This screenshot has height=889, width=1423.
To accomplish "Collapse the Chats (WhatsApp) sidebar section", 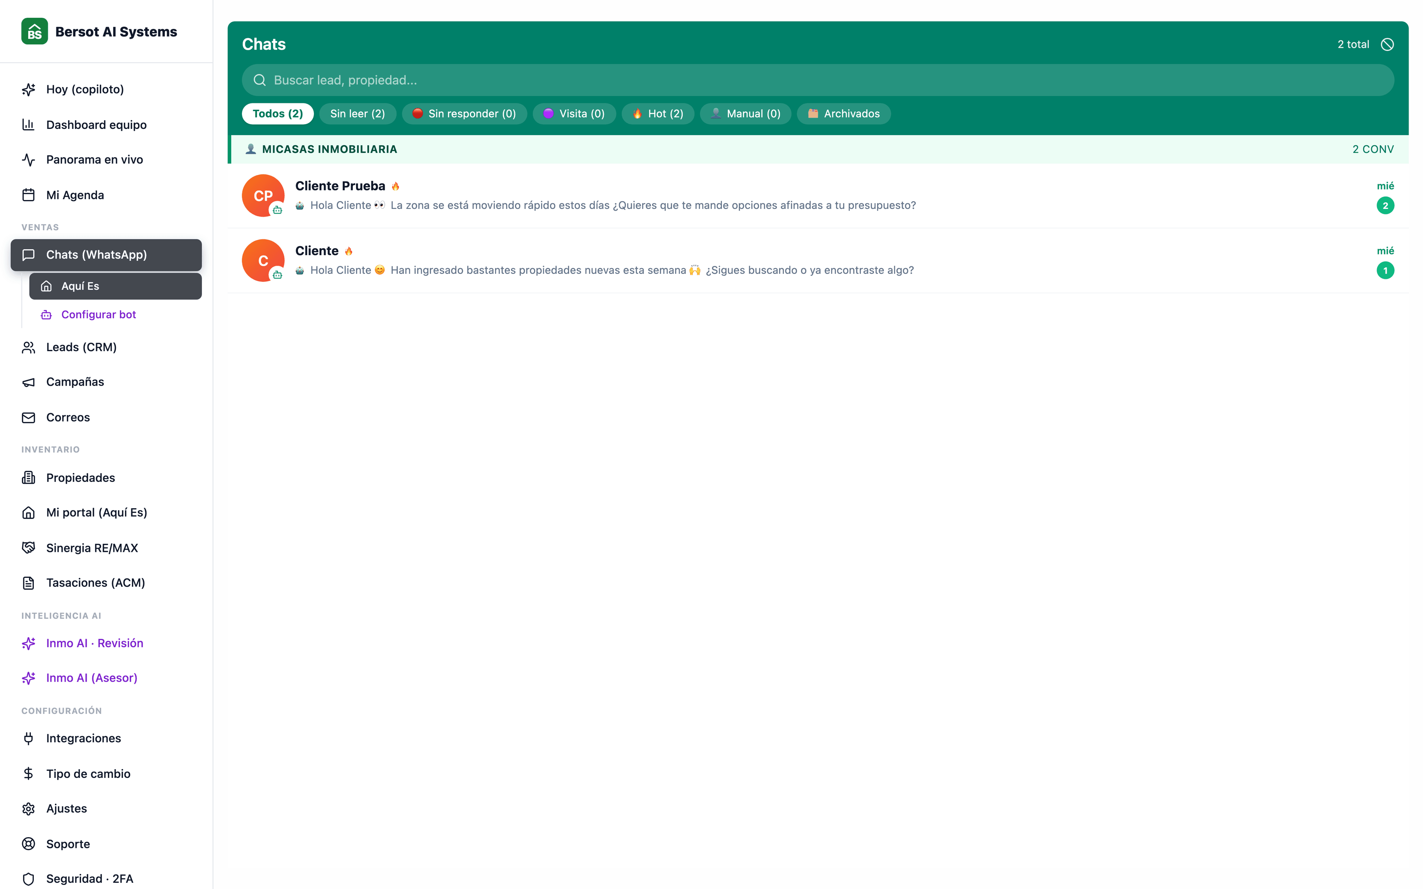I will pos(106,254).
